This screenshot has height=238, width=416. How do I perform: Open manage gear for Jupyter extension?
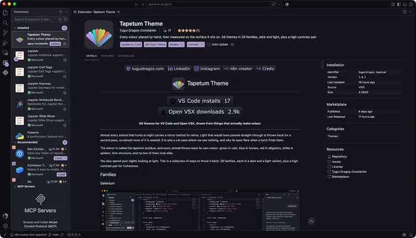(x=65, y=60)
